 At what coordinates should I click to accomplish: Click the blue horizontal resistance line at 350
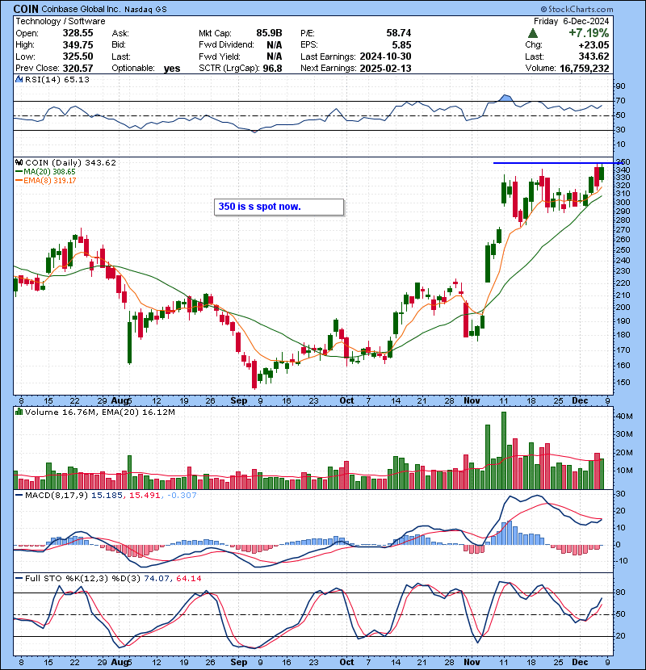(558, 163)
